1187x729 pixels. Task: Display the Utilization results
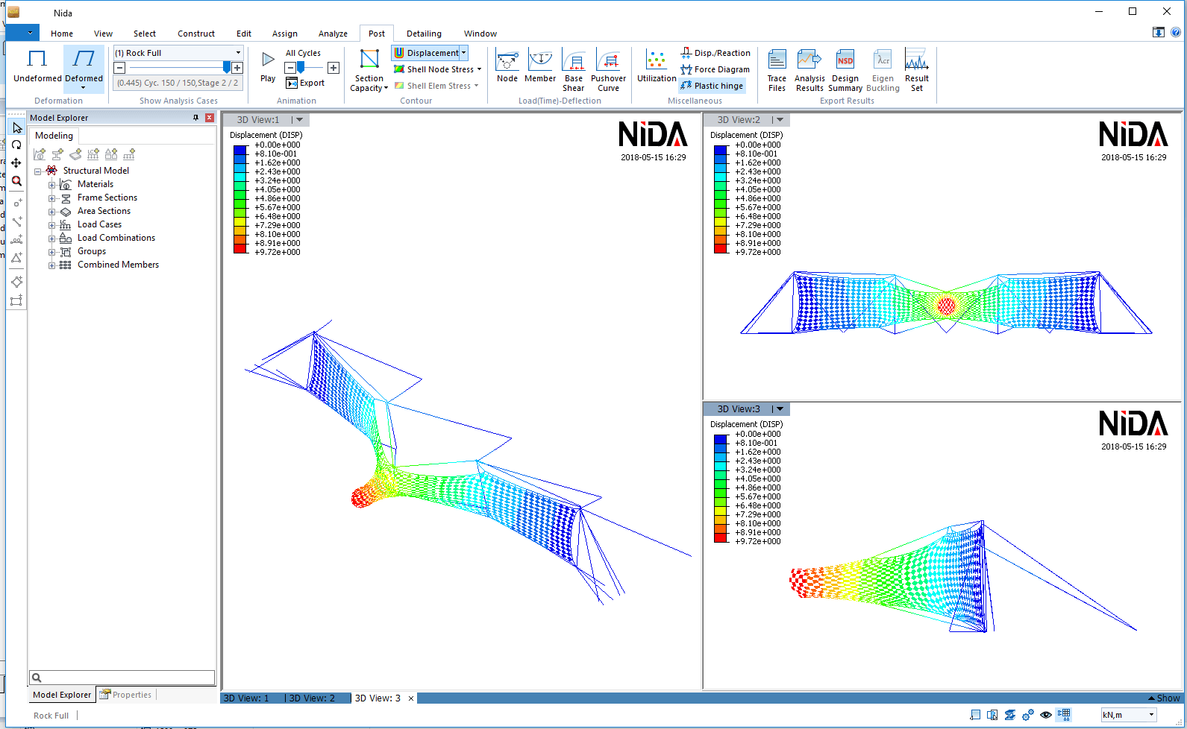pyautogui.click(x=657, y=66)
